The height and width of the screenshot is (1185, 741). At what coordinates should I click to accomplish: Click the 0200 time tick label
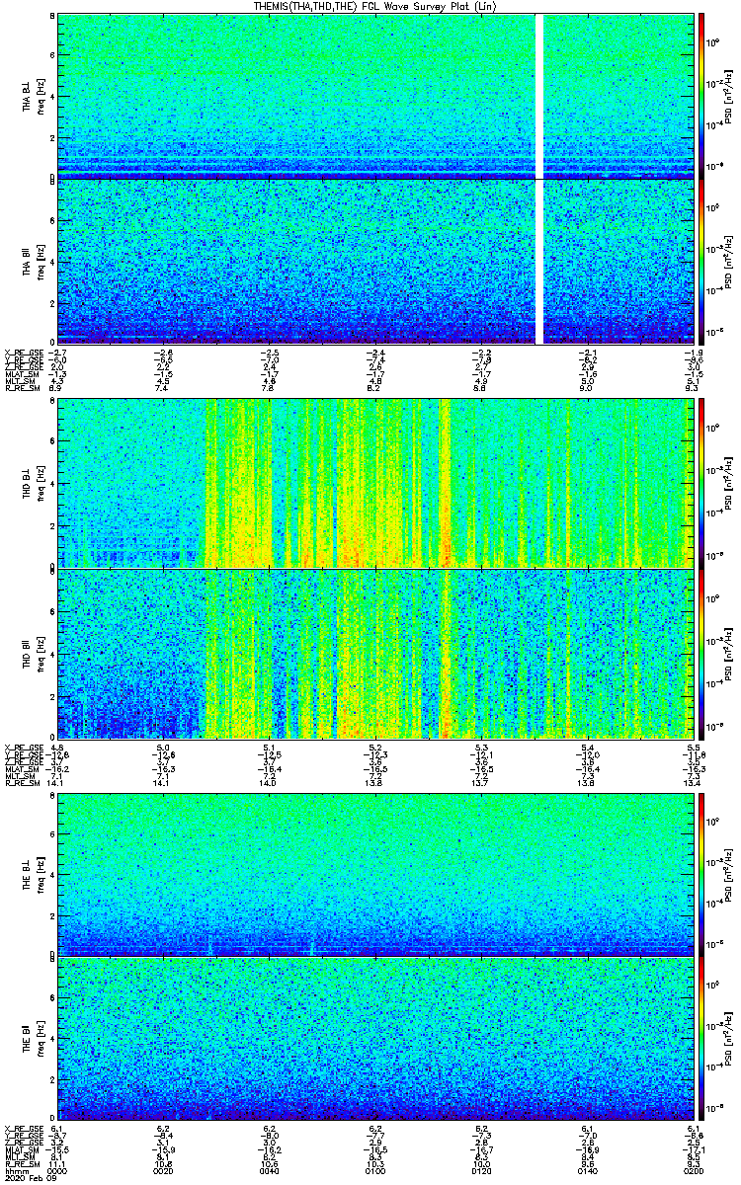click(x=693, y=1170)
